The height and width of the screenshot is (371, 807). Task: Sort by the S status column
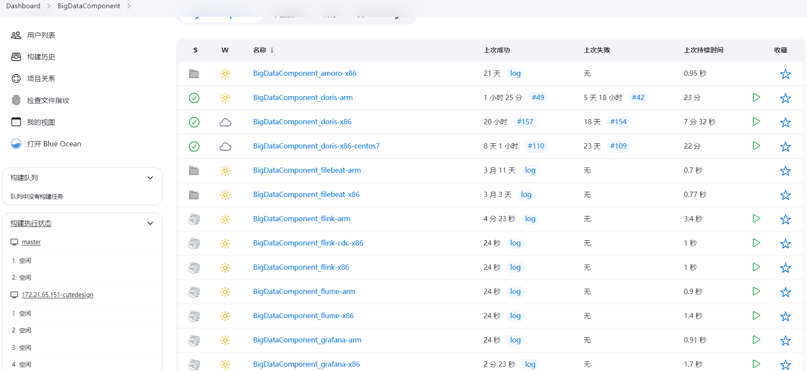tap(195, 50)
